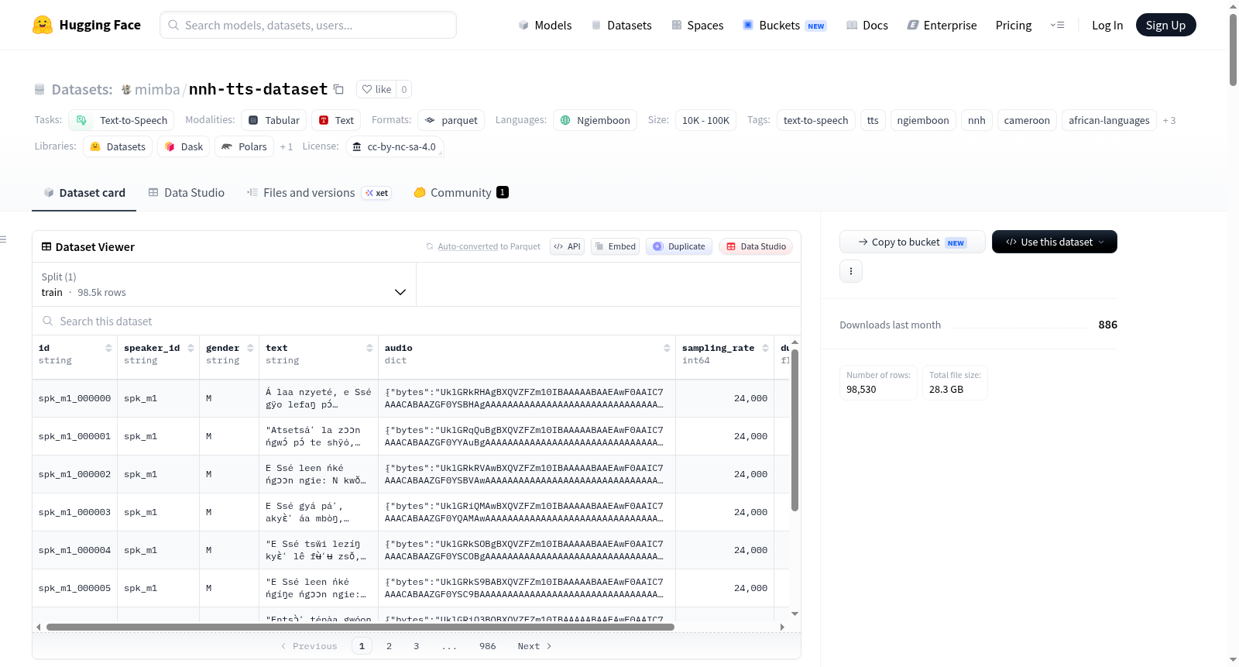Select the Text modality tag
This screenshot has height=667, width=1239.
336,120
